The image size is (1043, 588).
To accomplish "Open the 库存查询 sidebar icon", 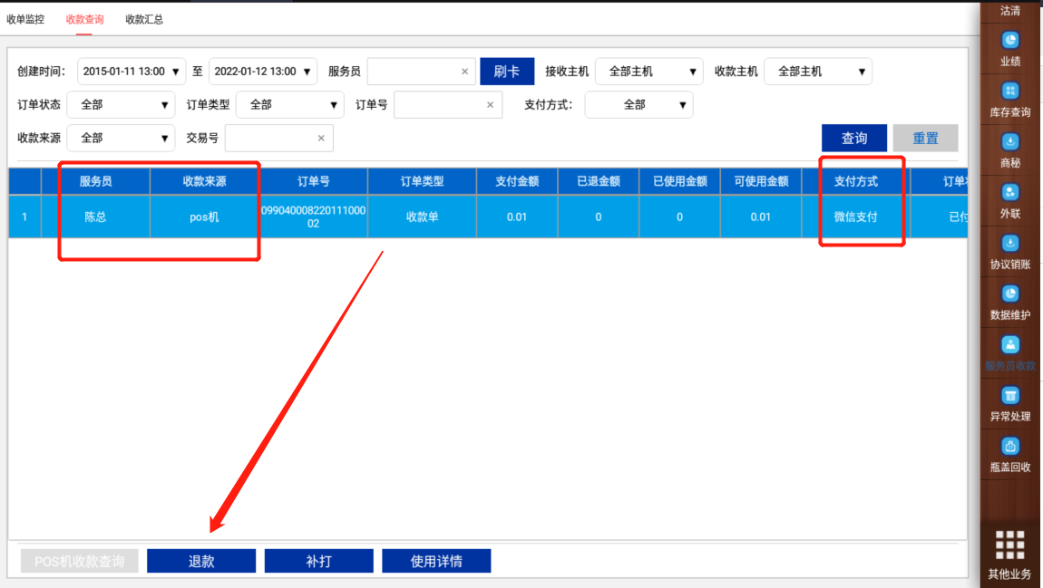I will pos(1009,91).
